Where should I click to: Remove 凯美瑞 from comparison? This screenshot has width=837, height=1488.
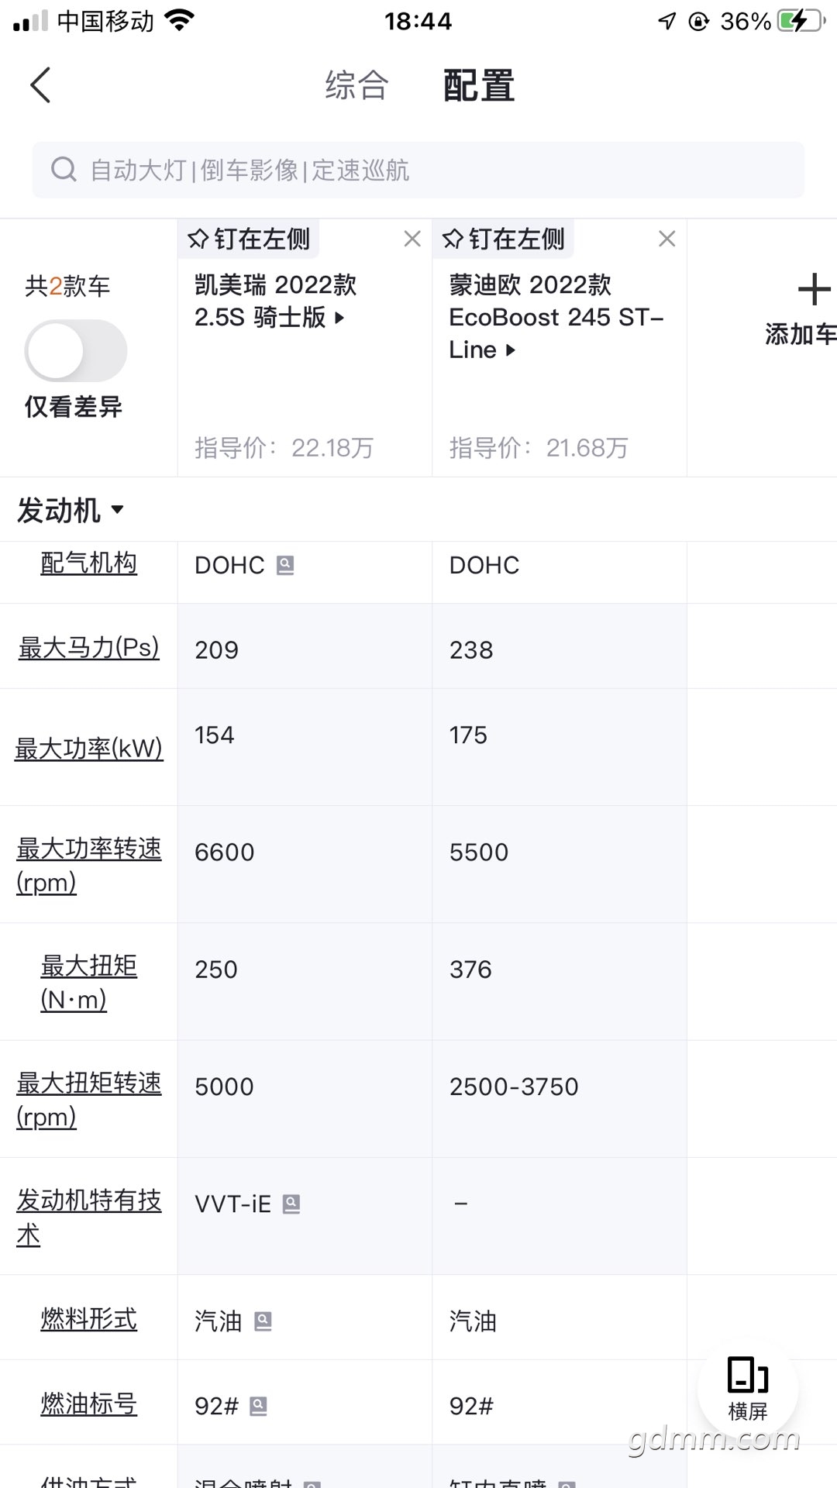click(412, 239)
